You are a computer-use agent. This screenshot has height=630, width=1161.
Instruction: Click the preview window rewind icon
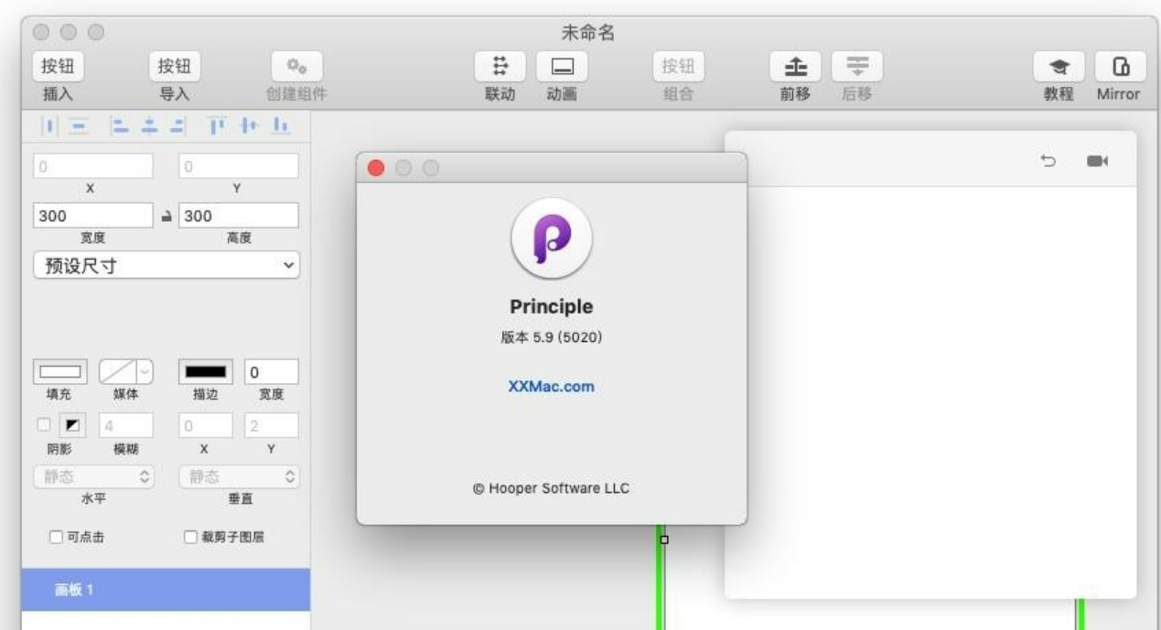point(1048,161)
